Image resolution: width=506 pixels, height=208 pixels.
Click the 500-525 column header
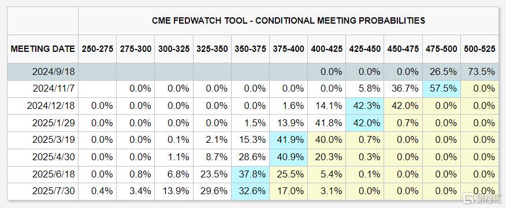coord(479,49)
